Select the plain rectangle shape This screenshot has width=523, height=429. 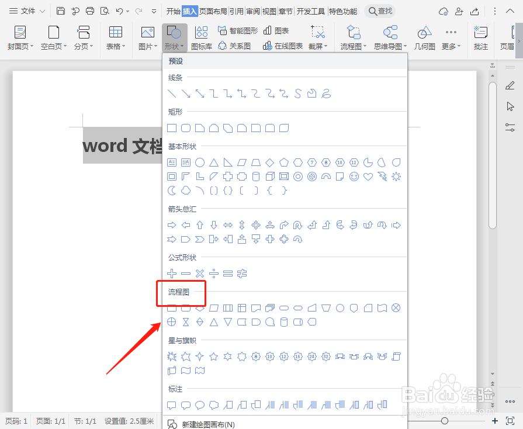point(172,128)
